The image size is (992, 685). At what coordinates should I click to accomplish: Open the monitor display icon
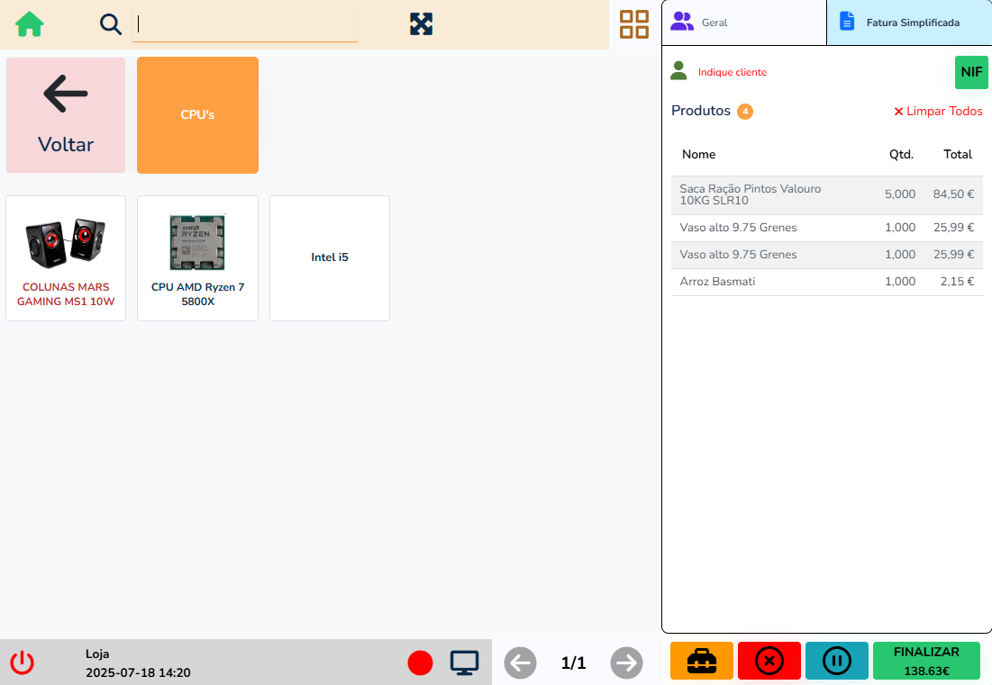pyautogui.click(x=464, y=663)
